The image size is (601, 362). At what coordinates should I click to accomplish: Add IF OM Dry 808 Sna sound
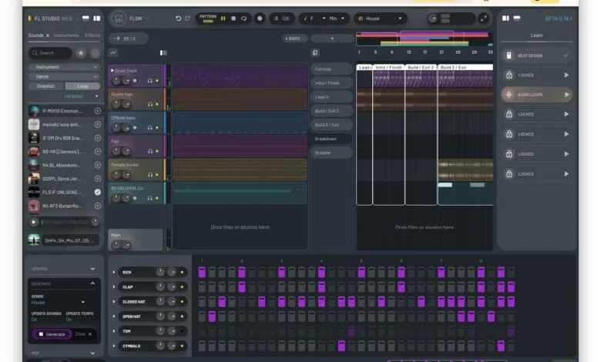[x=98, y=138]
